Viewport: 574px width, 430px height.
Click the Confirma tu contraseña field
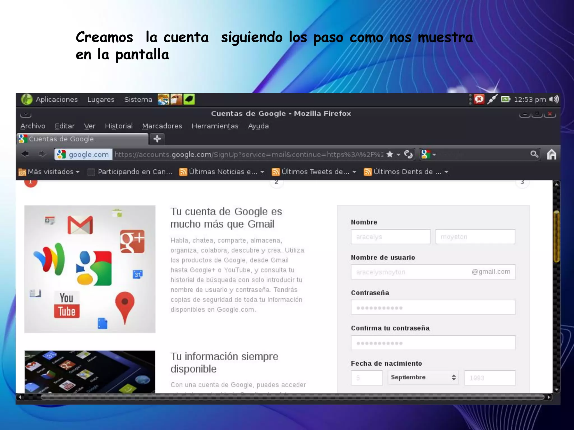433,343
